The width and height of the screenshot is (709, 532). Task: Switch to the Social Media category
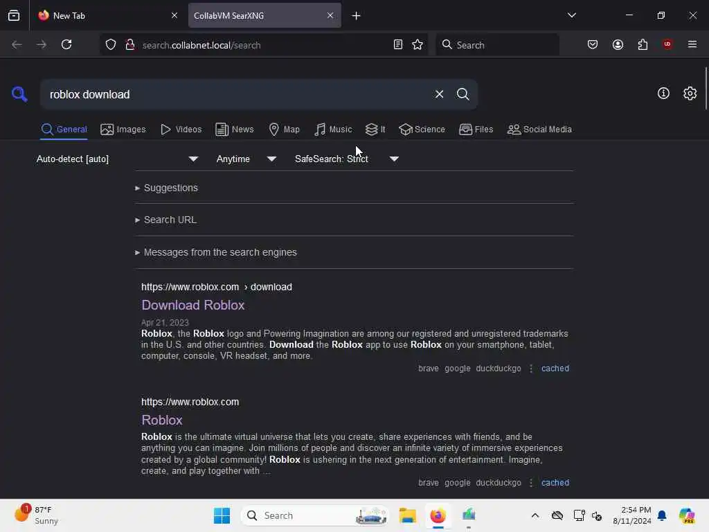[x=539, y=130]
